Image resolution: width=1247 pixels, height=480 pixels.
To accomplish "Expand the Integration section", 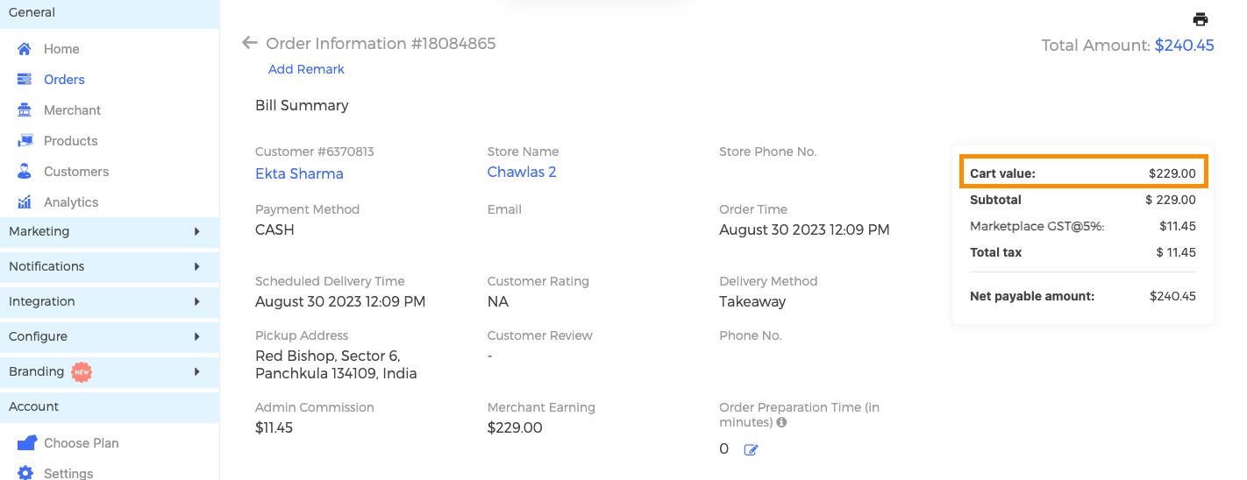I will pos(110,301).
